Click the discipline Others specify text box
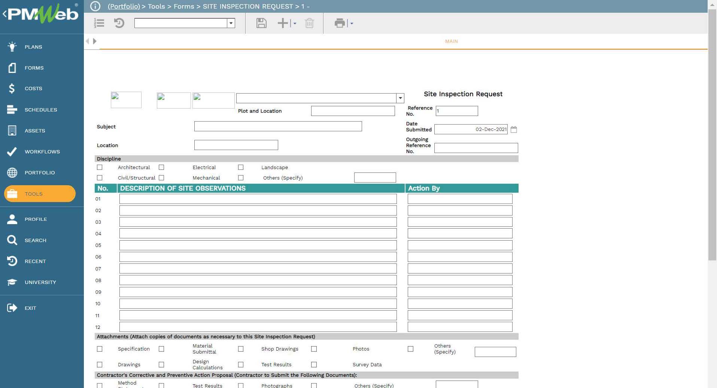The height and width of the screenshot is (388, 717). [x=375, y=178]
